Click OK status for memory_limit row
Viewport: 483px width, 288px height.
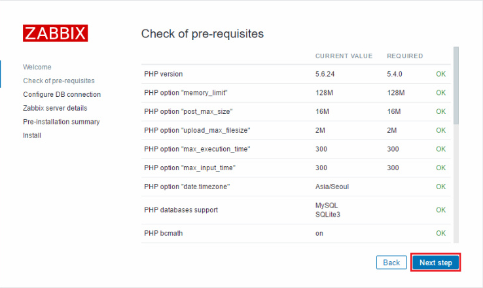pos(441,93)
